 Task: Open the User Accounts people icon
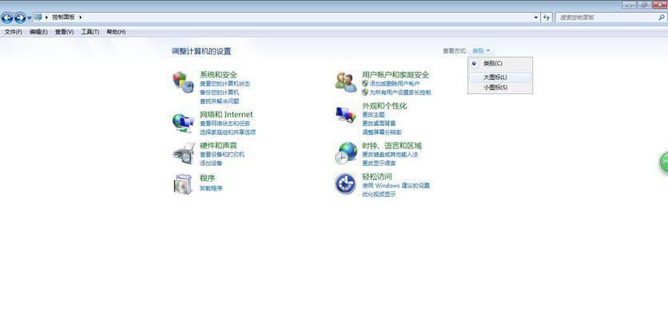pyautogui.click(x=345, y=82)
